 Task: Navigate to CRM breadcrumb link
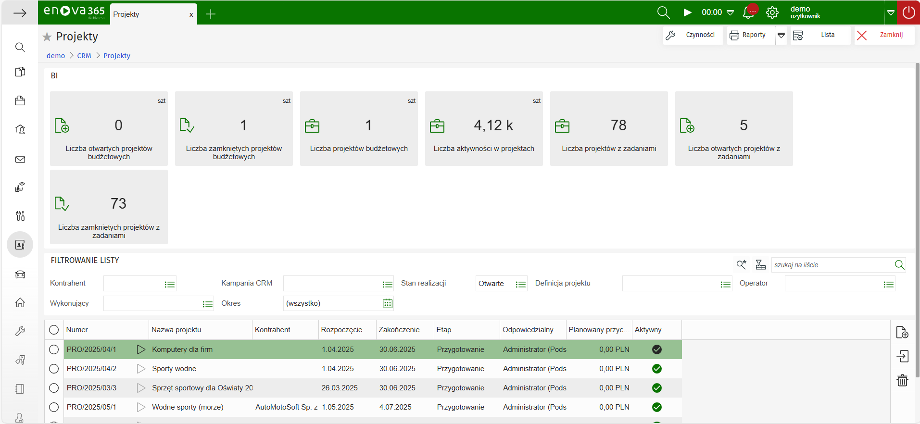click(84, 56)
